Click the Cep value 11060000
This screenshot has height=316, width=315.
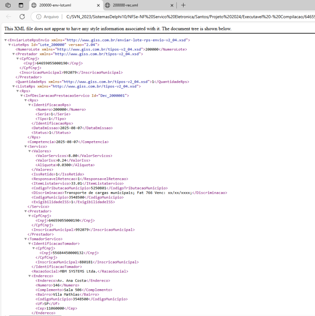[x=55, y=308]
